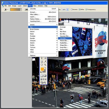The image size is (109, 109).
Task: Expand the Pixelate filter submenu
Action: pyautogui.click(x=43, y=36)
